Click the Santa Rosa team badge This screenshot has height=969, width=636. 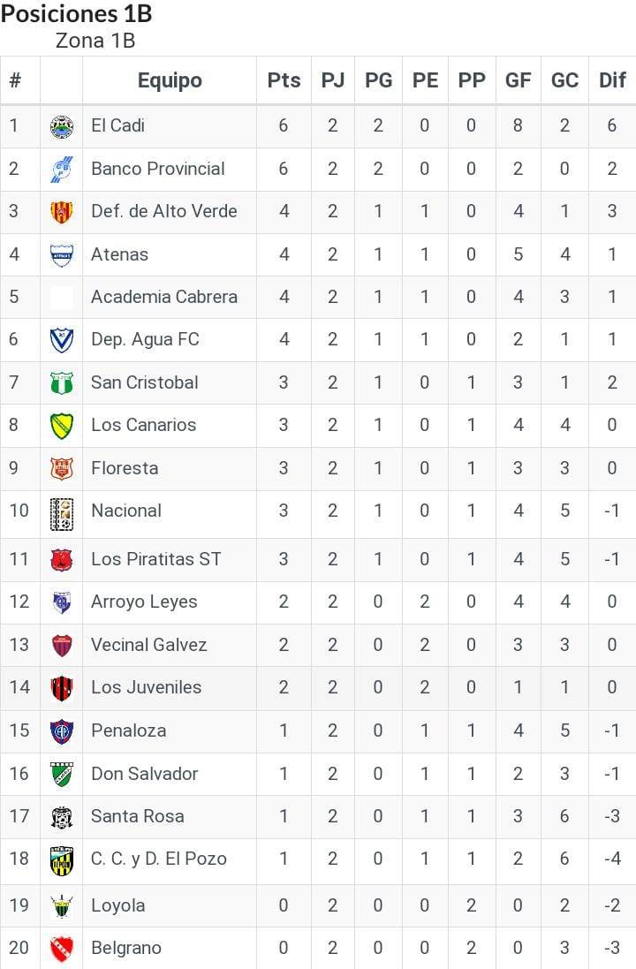(x=62, y=816)
